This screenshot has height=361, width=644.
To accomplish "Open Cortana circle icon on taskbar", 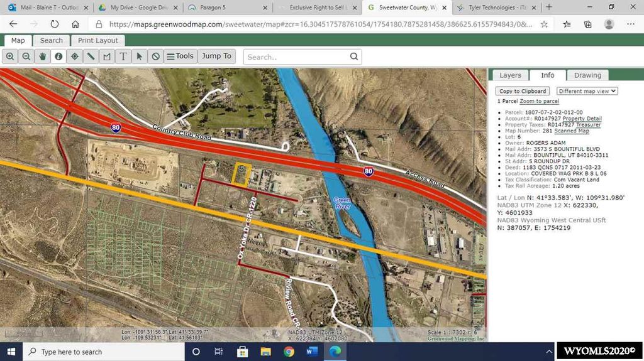I will click(196, 352).
